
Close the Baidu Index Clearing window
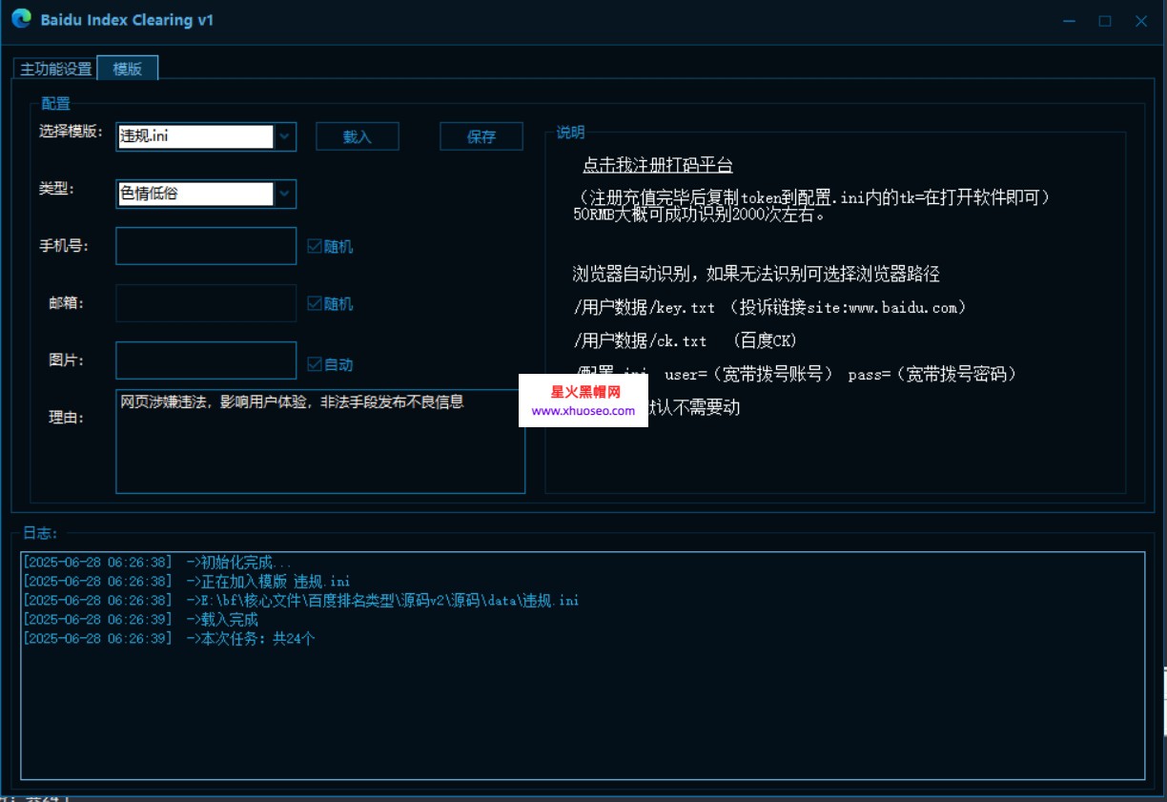coord(1141,21)
